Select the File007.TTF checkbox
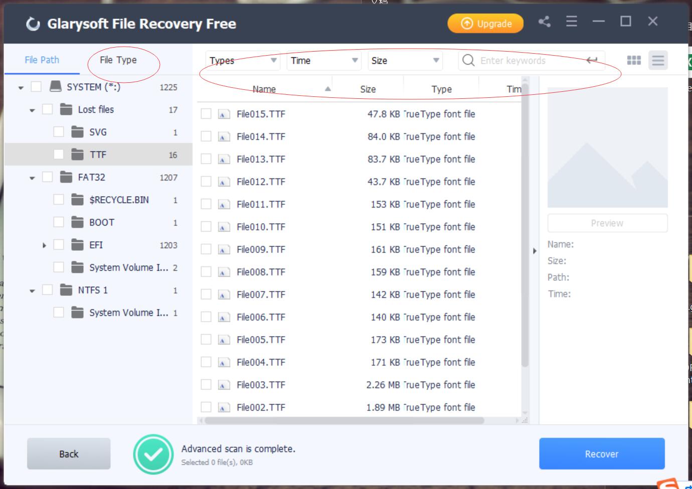Image resolution: width=692 pixels, height=489 pixels. click(206, 294)
